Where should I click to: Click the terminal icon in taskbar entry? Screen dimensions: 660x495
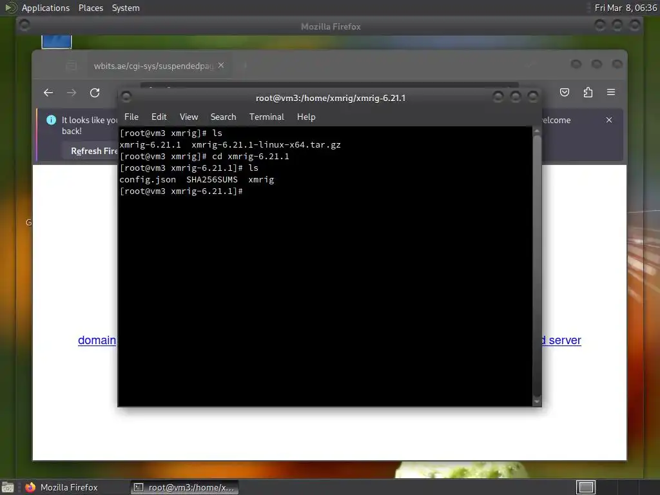tap(138, 487)
